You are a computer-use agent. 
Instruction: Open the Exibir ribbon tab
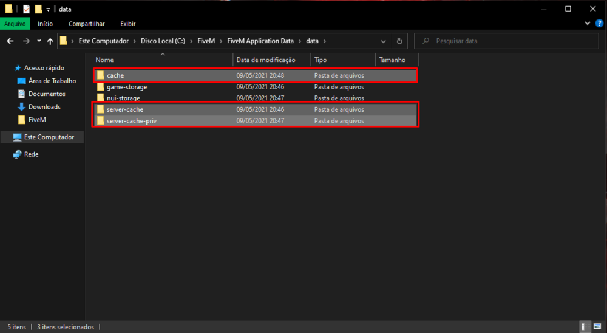coord(127,24)
